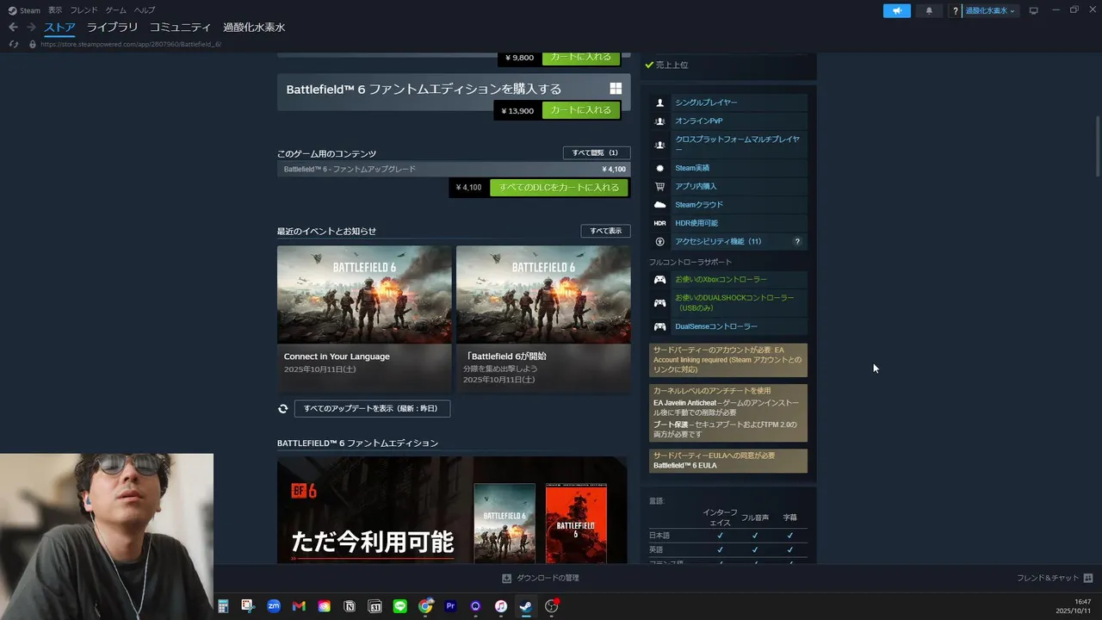This screenshot has width=1102, height=620.
Task: Open アクセシビリティ機能 (11)
Action: (718, 242)
